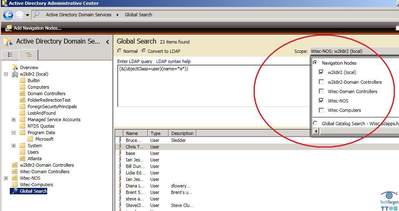Sort results by Description column header

tap(182, 133)
